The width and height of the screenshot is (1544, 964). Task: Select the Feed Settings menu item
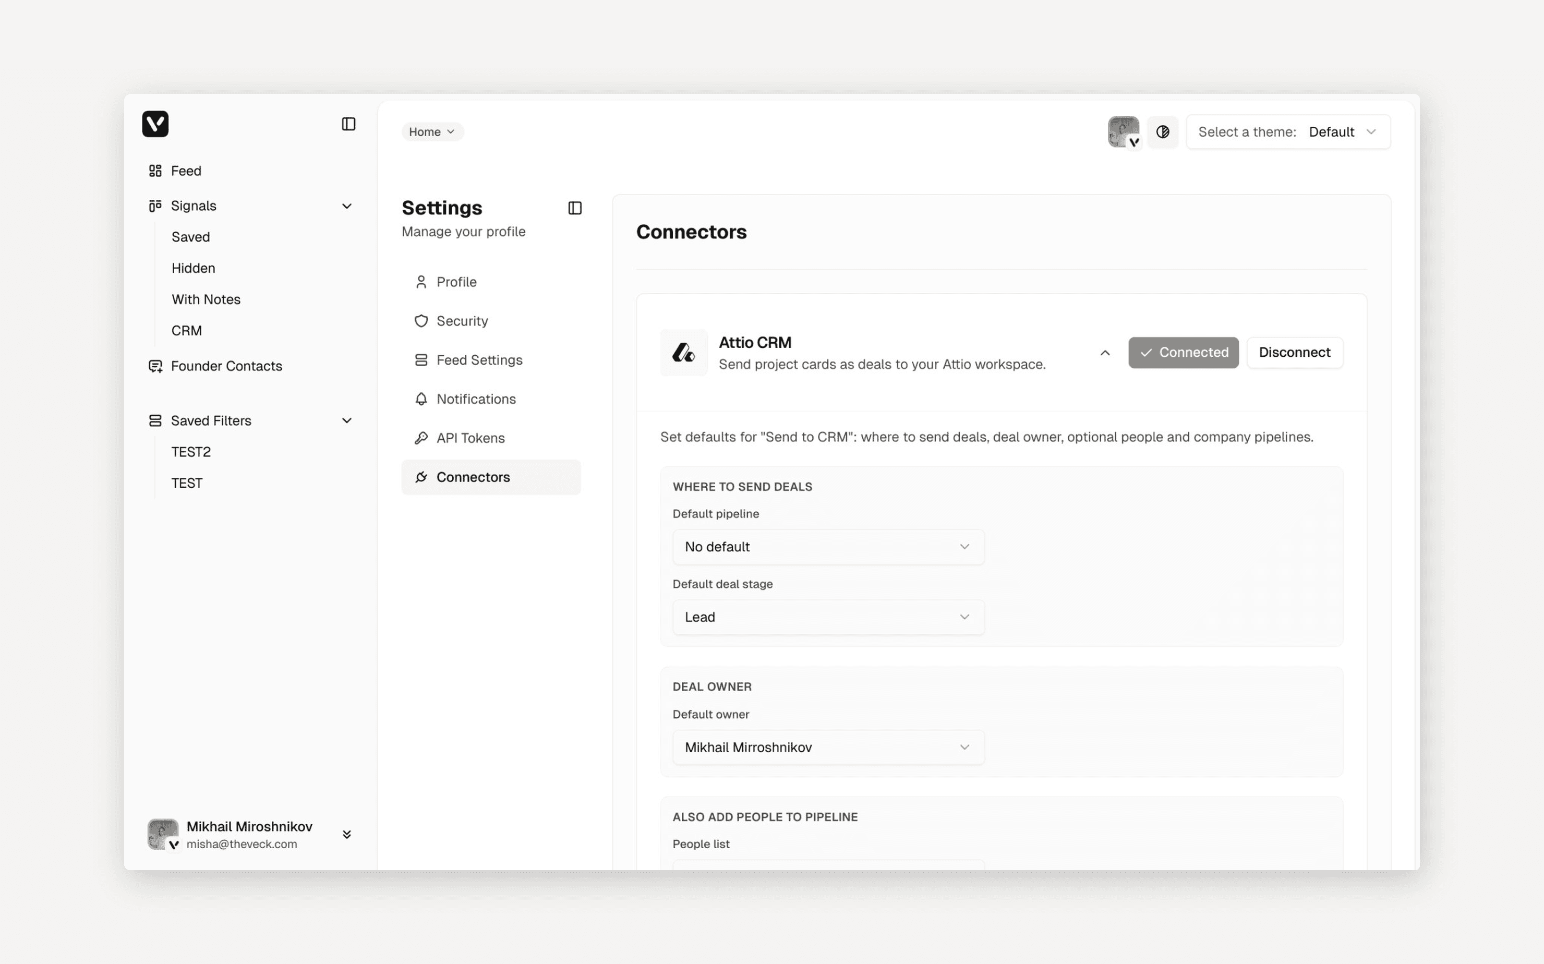tap(479, 360)
